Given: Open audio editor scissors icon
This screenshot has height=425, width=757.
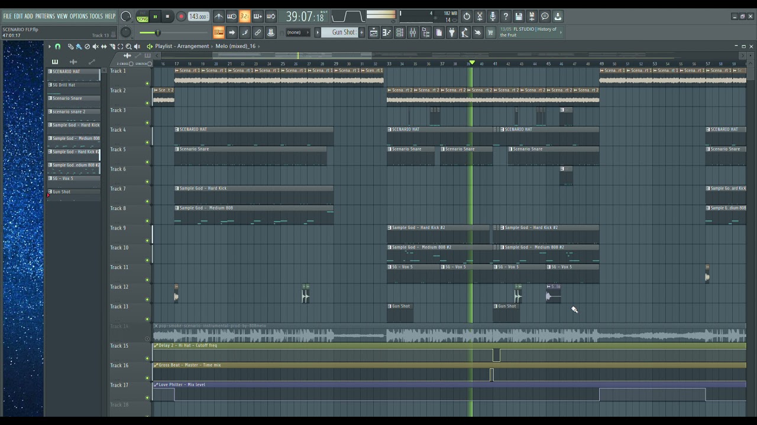Looking at the screenshot, I should tap(479, 17).
